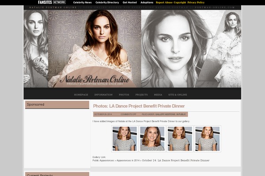Open the Site & Online menu item
Image resolution: width=265 pixels, height=176 pixels.
click(x=178, y=95)
